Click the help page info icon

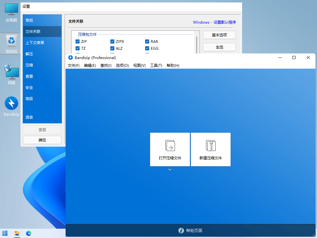tap(181, 231)
